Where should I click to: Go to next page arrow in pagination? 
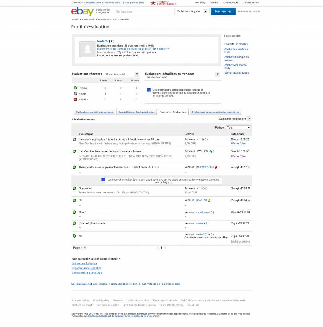(x=165, y=248)
